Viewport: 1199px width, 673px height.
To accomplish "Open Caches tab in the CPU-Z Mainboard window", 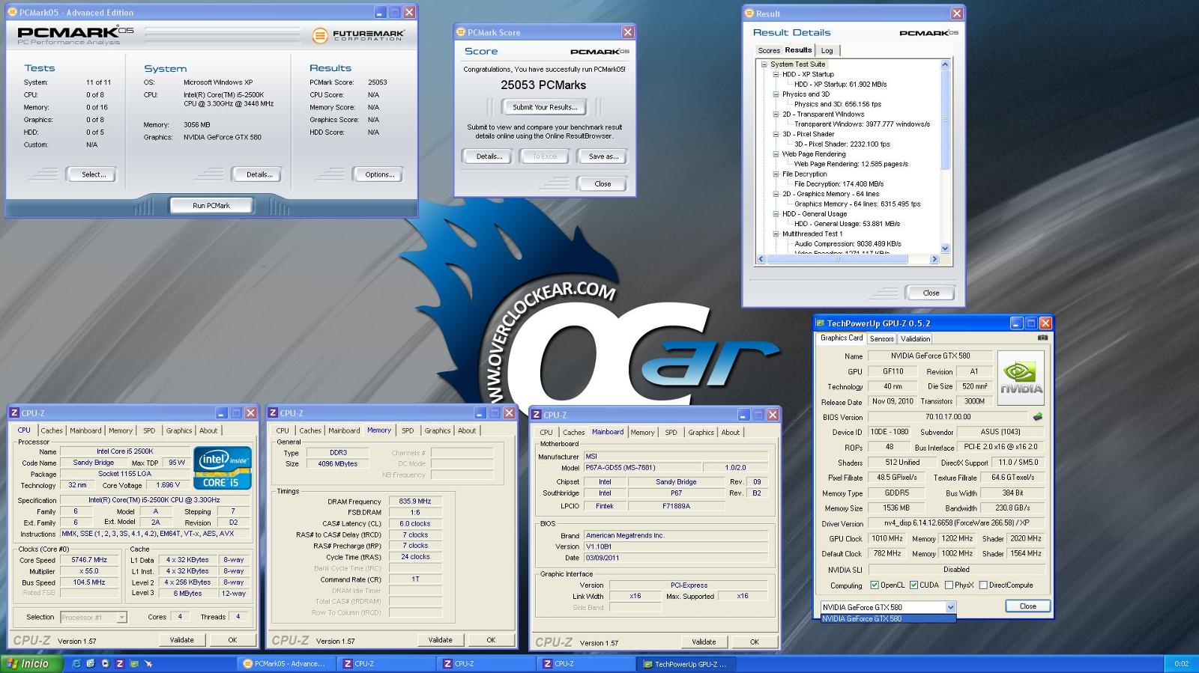I will click(x=574, y=432).
